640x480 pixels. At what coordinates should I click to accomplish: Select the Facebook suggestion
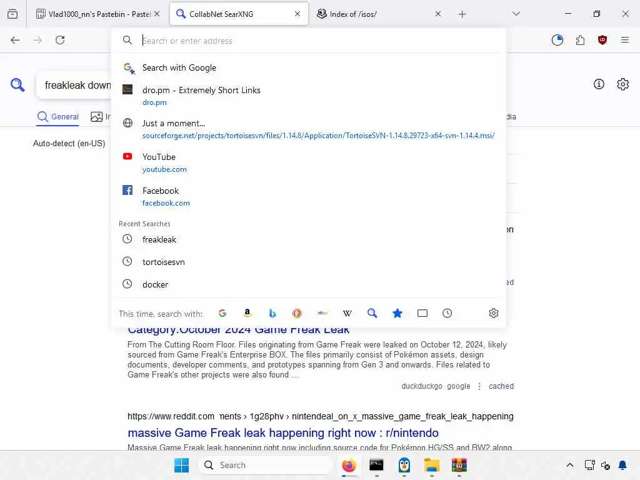309,197
